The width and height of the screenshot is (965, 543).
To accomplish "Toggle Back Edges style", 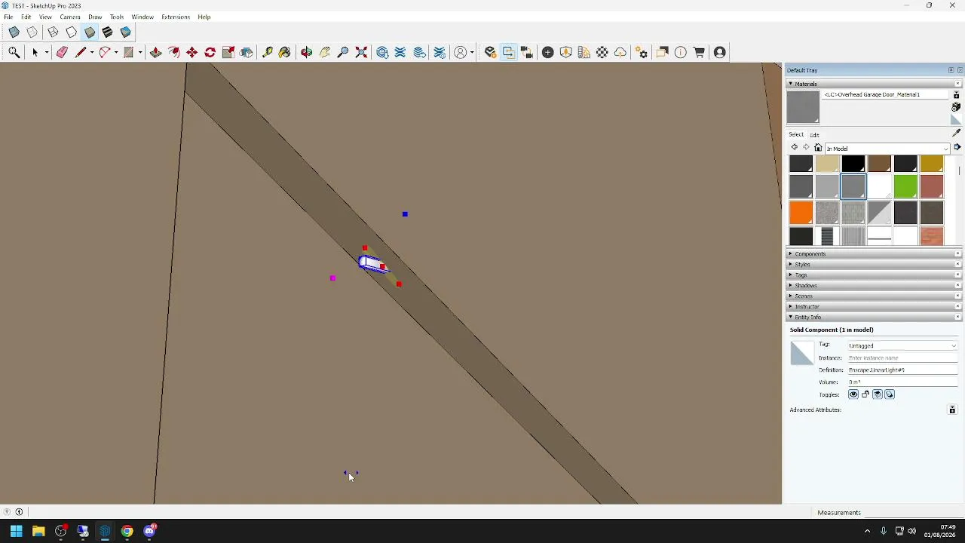I will click(32, 32).
